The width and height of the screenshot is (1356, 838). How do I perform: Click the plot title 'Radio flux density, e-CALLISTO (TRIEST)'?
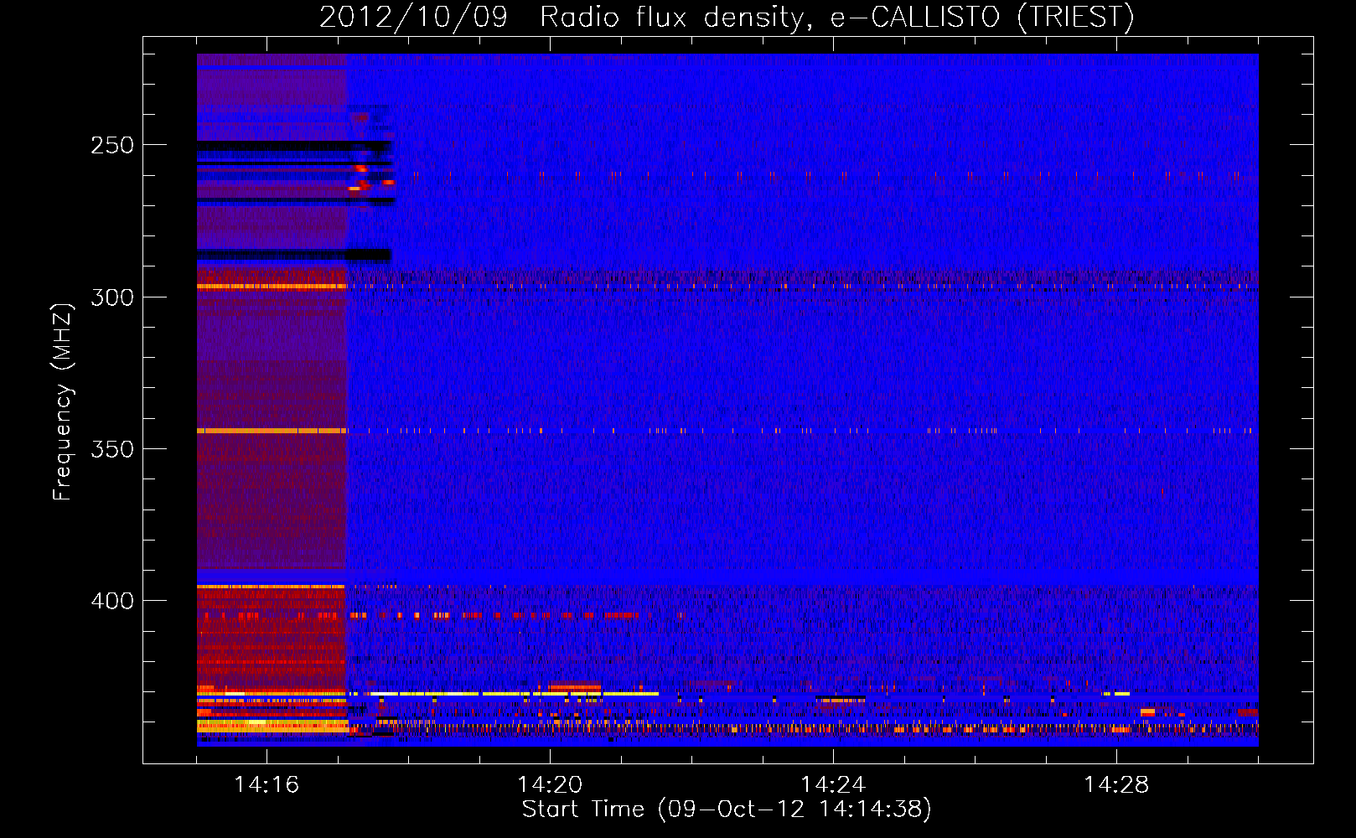(x=837, y=18)
